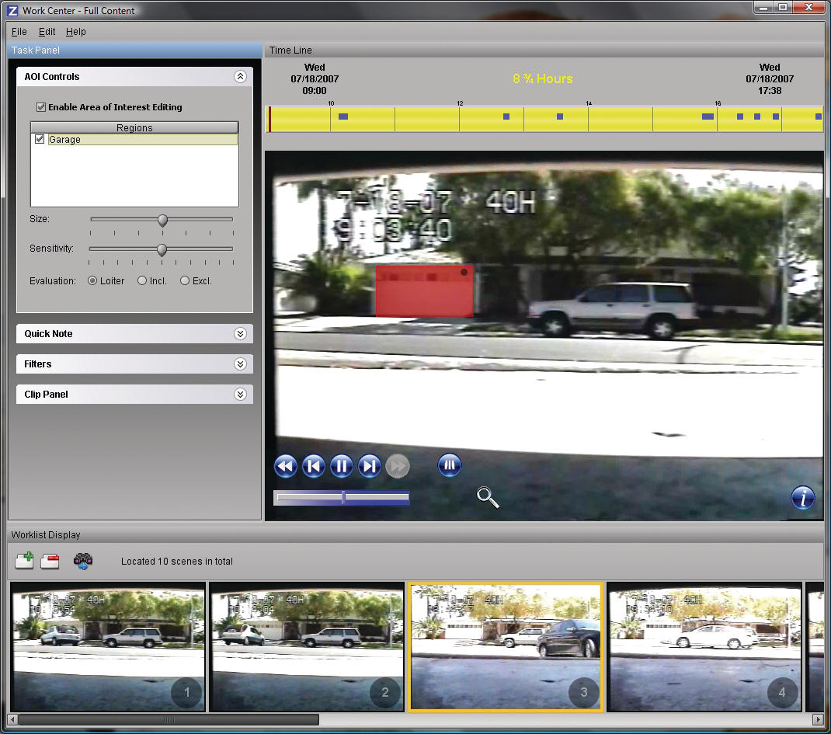831x734 pixels.
Task: Open the Edit menu
Action: coord(47,32)
